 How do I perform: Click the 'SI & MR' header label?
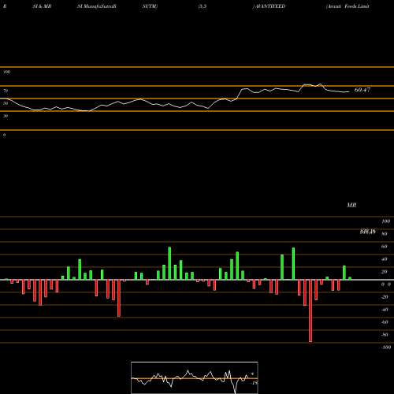click(42, 6)
